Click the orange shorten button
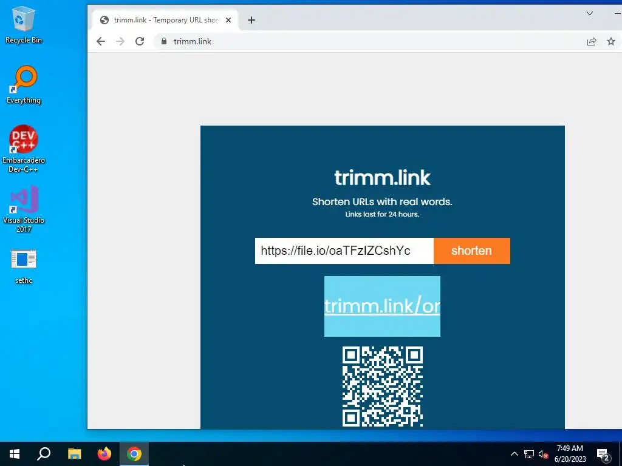The height and width of the screenshot is (466, 622). [x=472, y=251]
